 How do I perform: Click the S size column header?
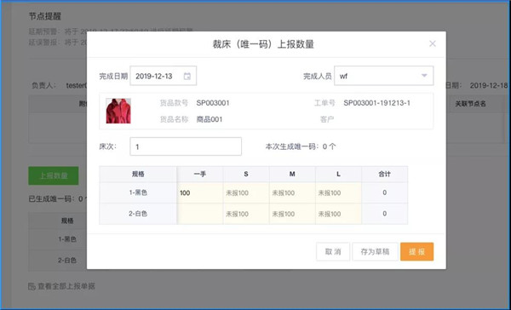(x=246, y=174)
